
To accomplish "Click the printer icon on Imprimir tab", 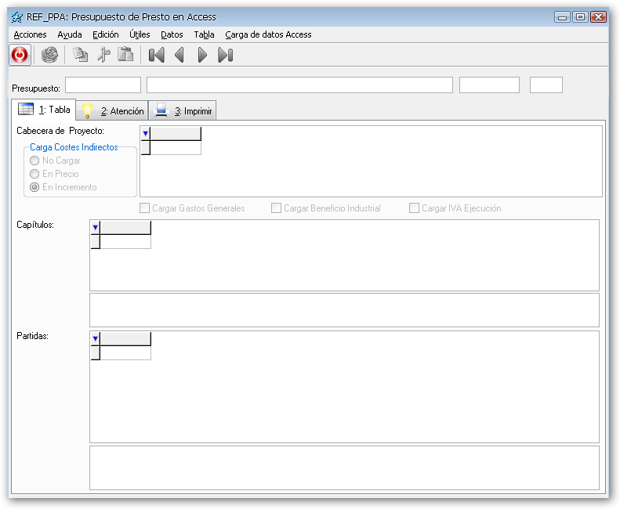I will tap(161, 110).
